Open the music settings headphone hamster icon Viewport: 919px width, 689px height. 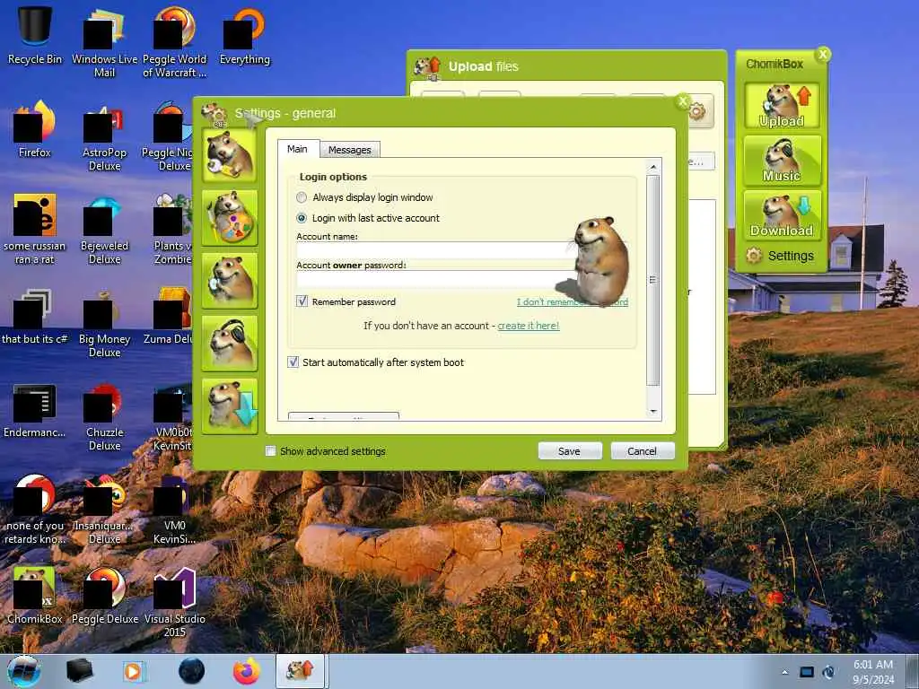click(x=230, y=344)
